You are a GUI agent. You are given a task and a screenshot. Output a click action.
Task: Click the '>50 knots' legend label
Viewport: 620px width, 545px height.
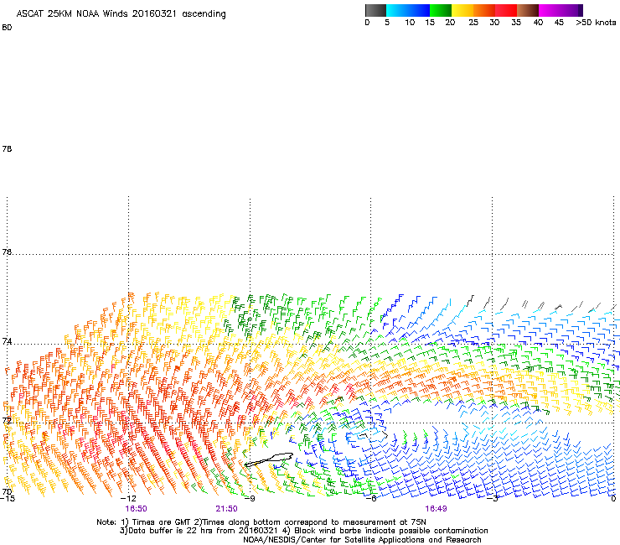coord(596,23)
